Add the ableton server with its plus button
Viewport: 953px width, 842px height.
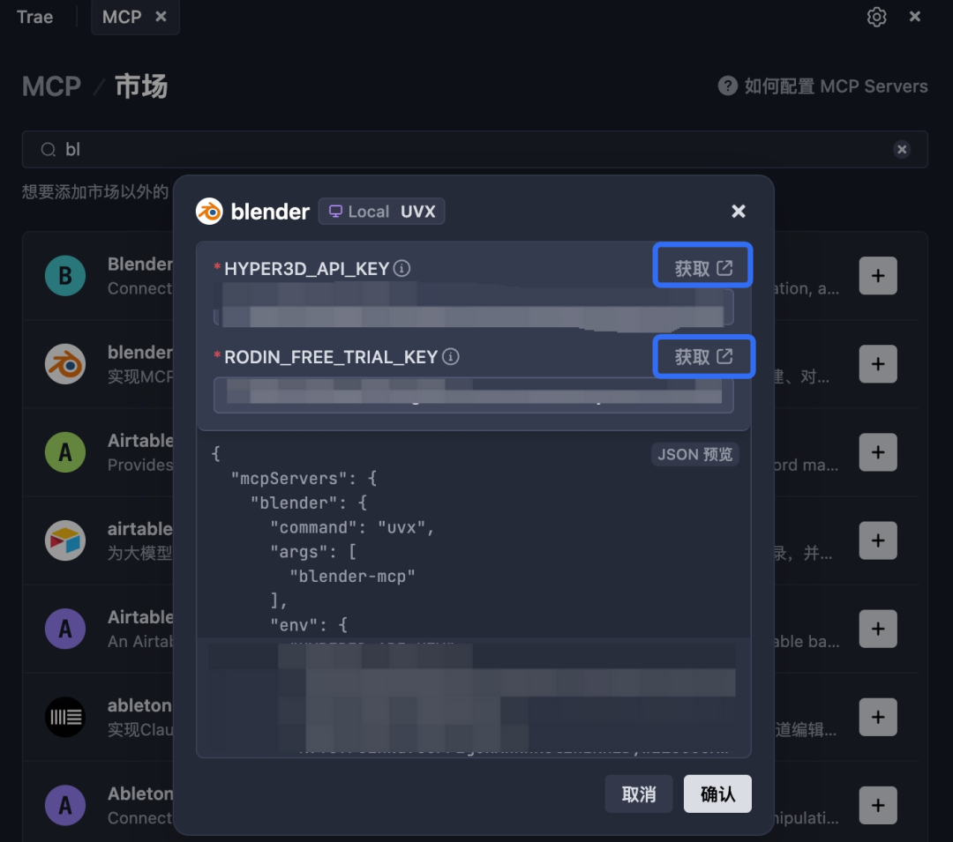pos(878,717)
